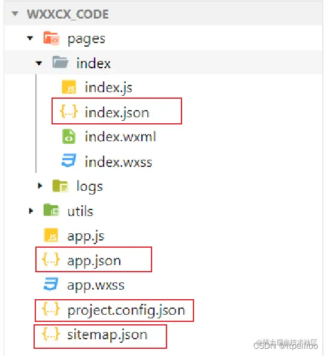The width and height of the screenshot is (327, 356).
Task: Click the JS icon beside app.js
Action: tap(51, 235)
